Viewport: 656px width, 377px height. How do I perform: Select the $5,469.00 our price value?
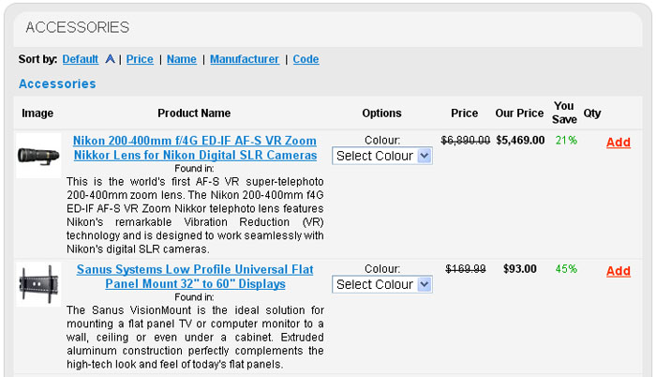[x=520, y=141]
